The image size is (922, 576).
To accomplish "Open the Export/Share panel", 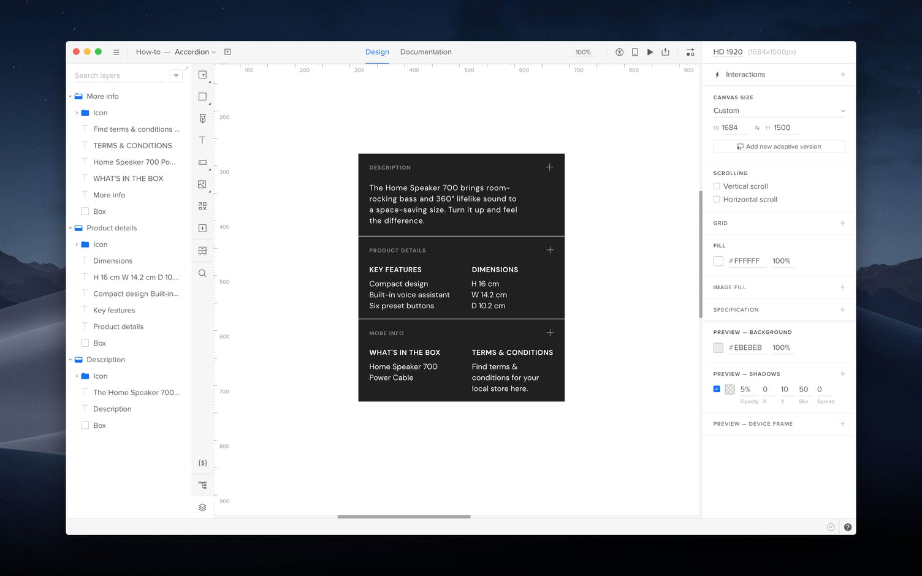I will pos(666,52).
